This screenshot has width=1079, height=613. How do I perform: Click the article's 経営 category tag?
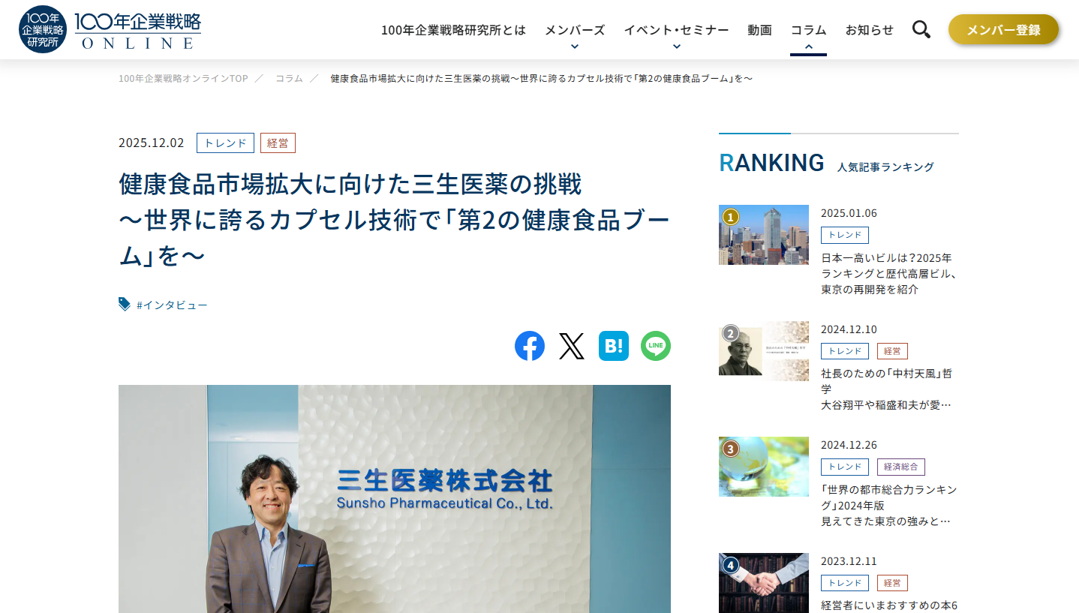(x=278, y=143)
